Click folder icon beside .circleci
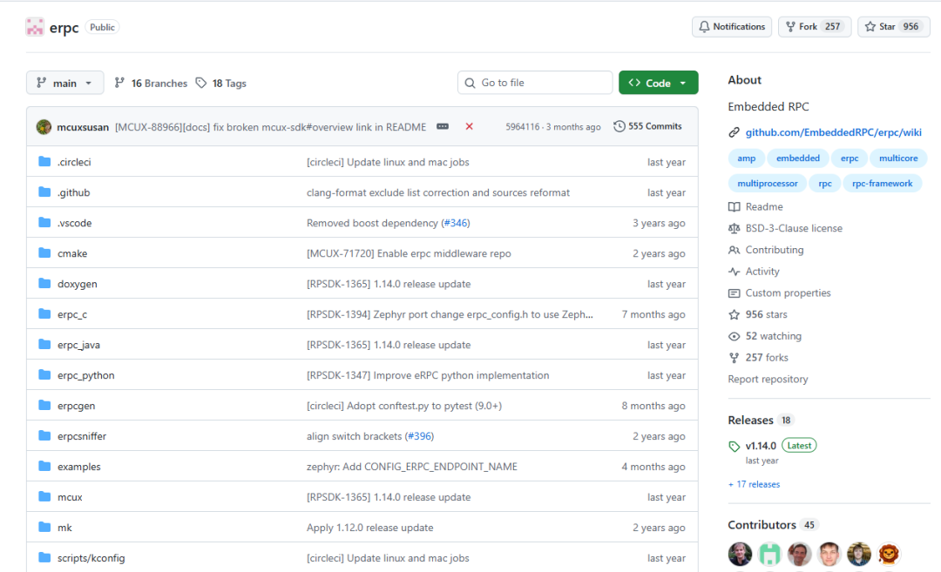This screenshot has width=941, height=572. point(44,161)
